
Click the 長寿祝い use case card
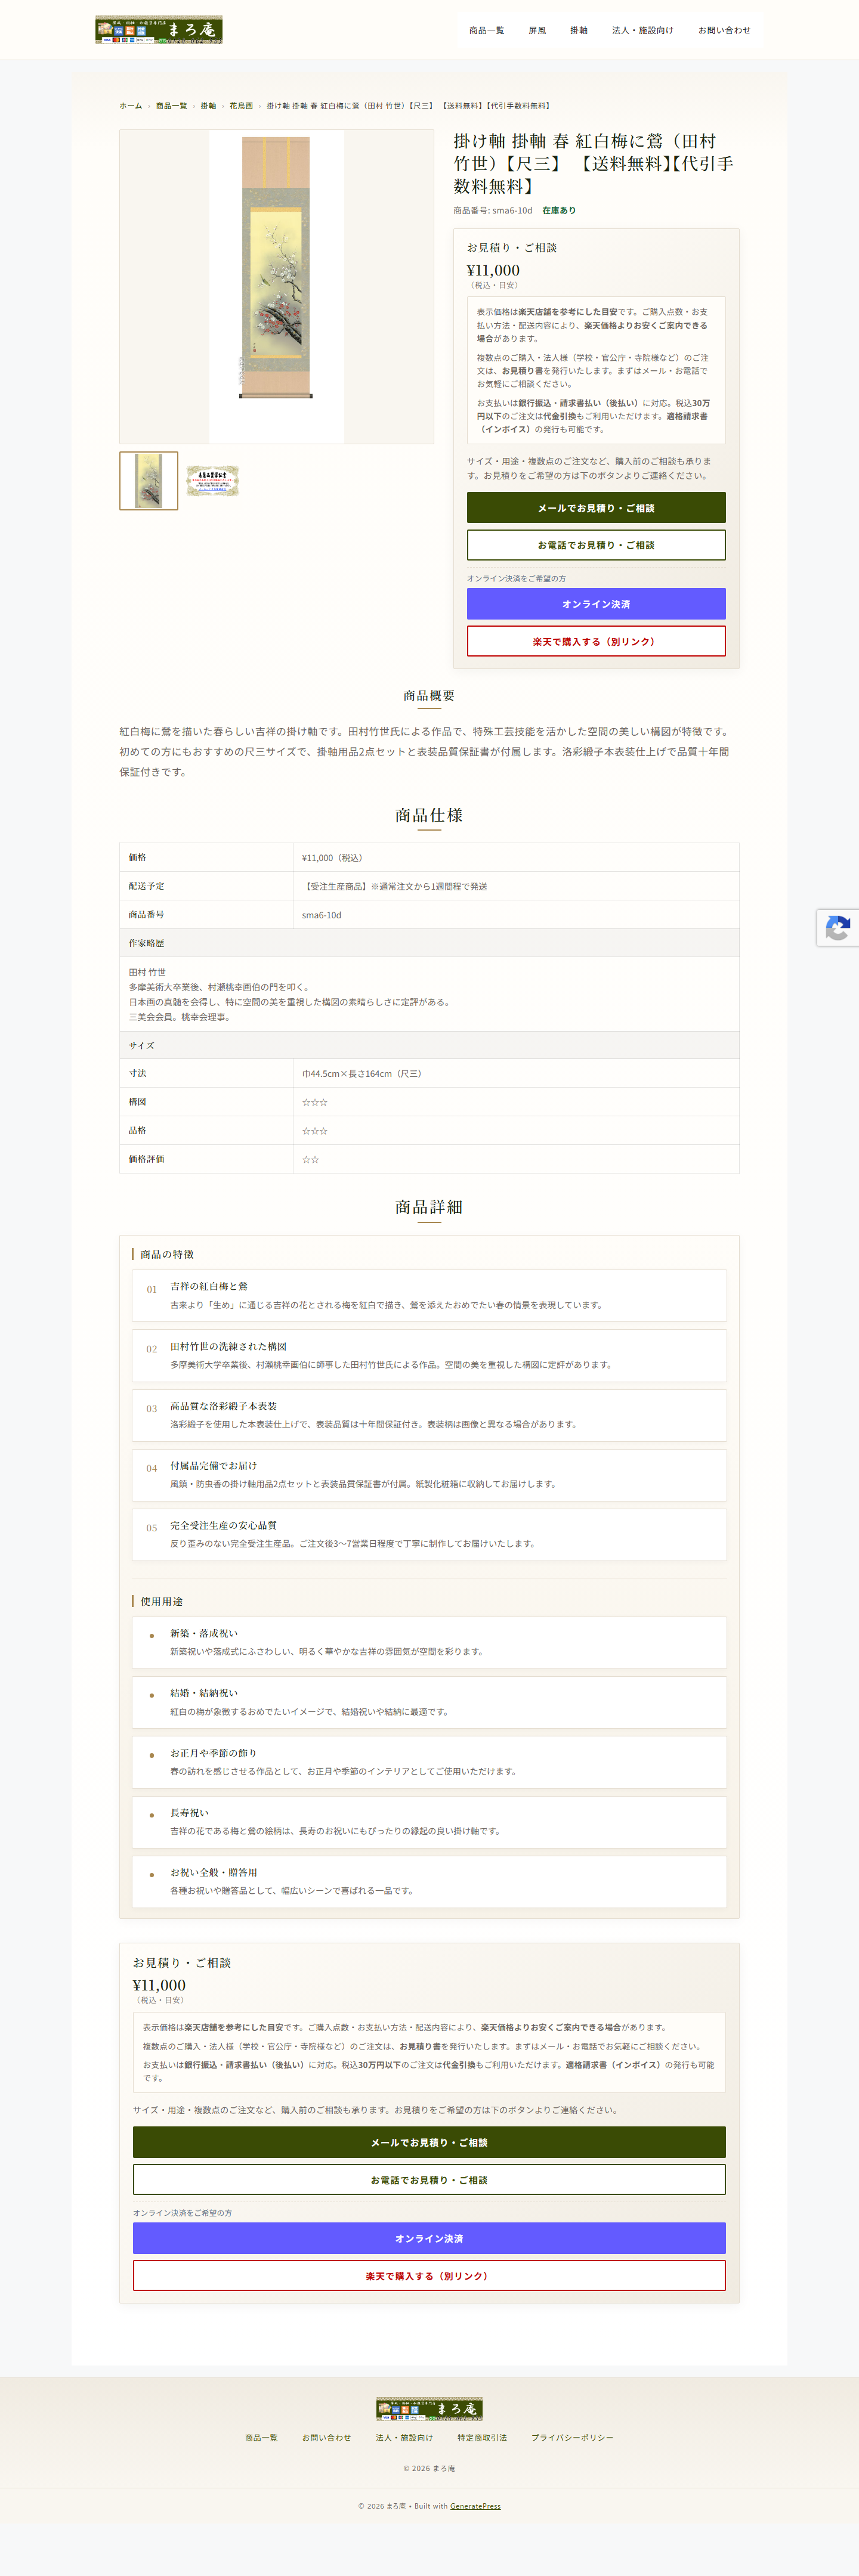coord(429,1822)
